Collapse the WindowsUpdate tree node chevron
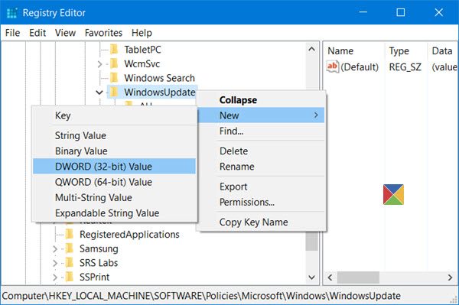 pos(99,92)
